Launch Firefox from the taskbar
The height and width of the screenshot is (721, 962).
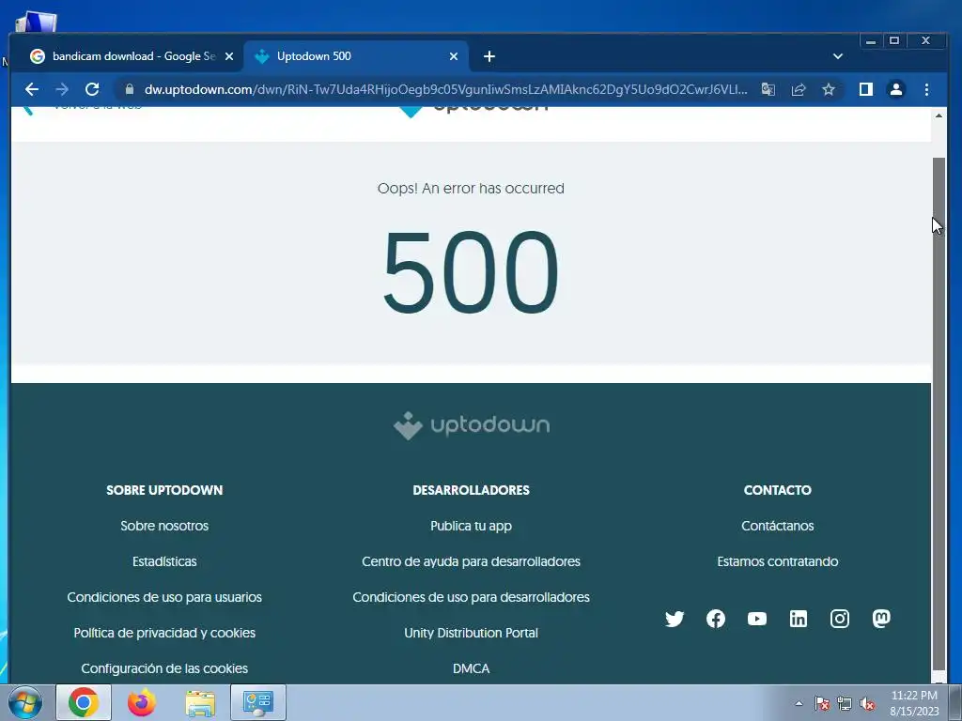coord(141,702)
